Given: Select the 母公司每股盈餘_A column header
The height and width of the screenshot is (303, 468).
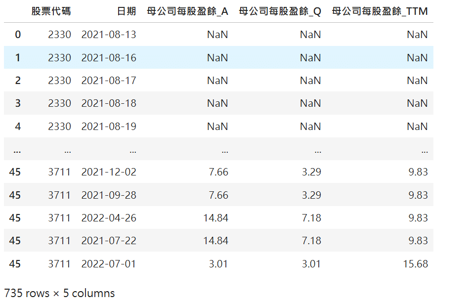Looking at the screenshot, I should [187, 11].
